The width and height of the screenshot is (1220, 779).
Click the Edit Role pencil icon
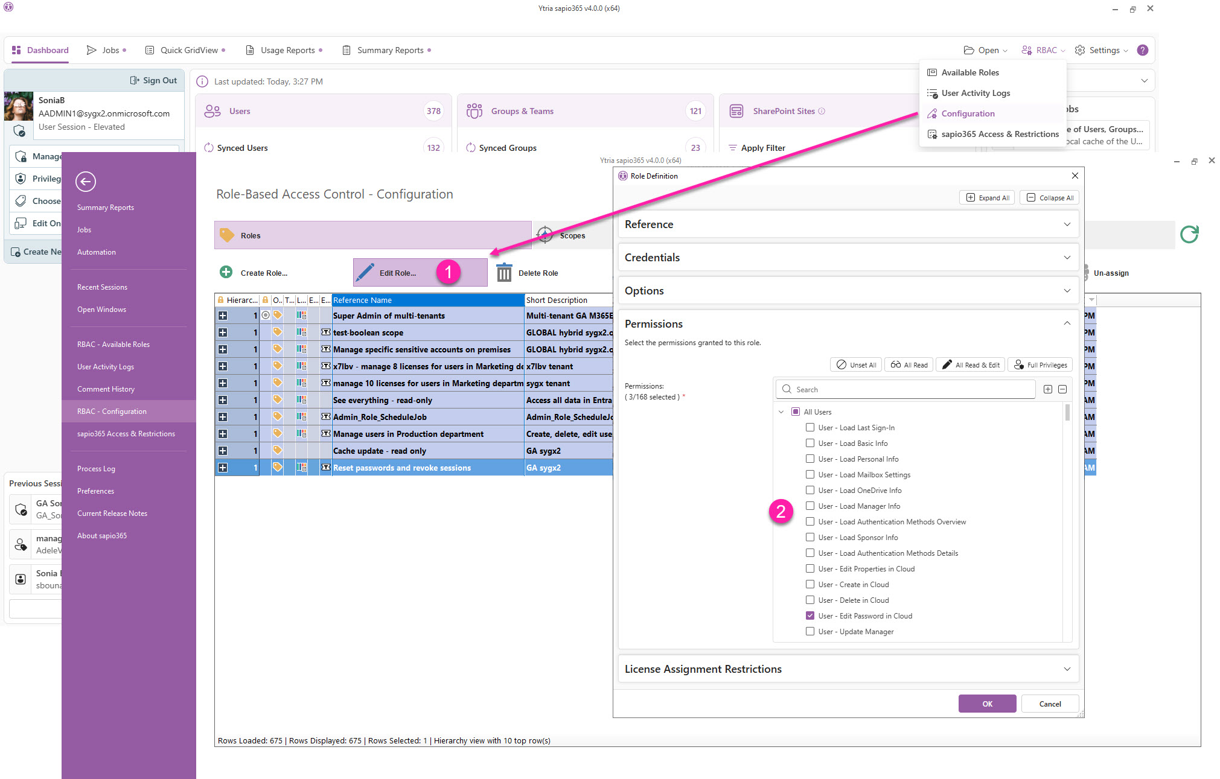(365, 273)
